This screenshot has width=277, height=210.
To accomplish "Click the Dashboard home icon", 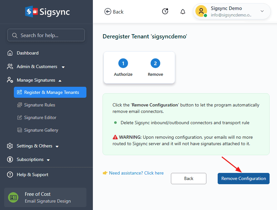I will click(10, 53).
